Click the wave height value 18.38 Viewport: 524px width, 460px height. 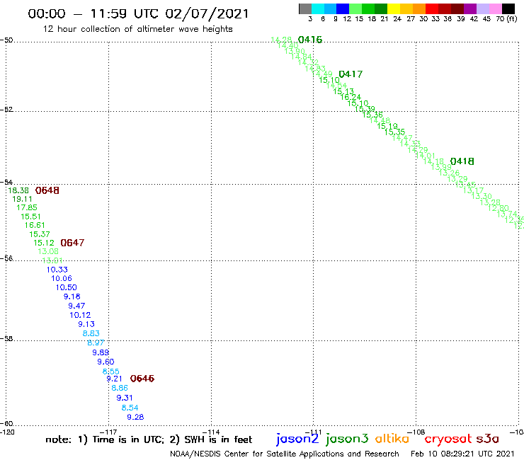[x=18, y=190]
